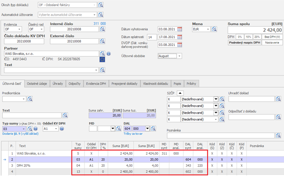Open lookup beside Odpočítať z dokladu field

278,117
